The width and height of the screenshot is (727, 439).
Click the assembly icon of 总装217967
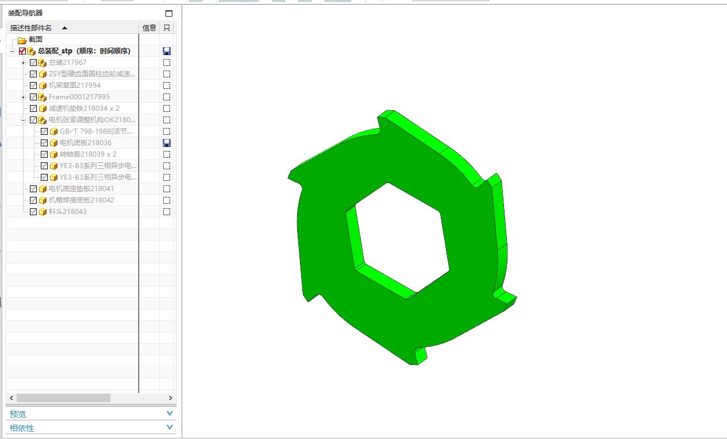(x=43, y=63)
